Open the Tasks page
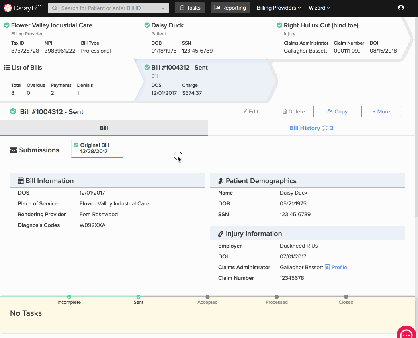418x338 pixels. tap(189, 8)
